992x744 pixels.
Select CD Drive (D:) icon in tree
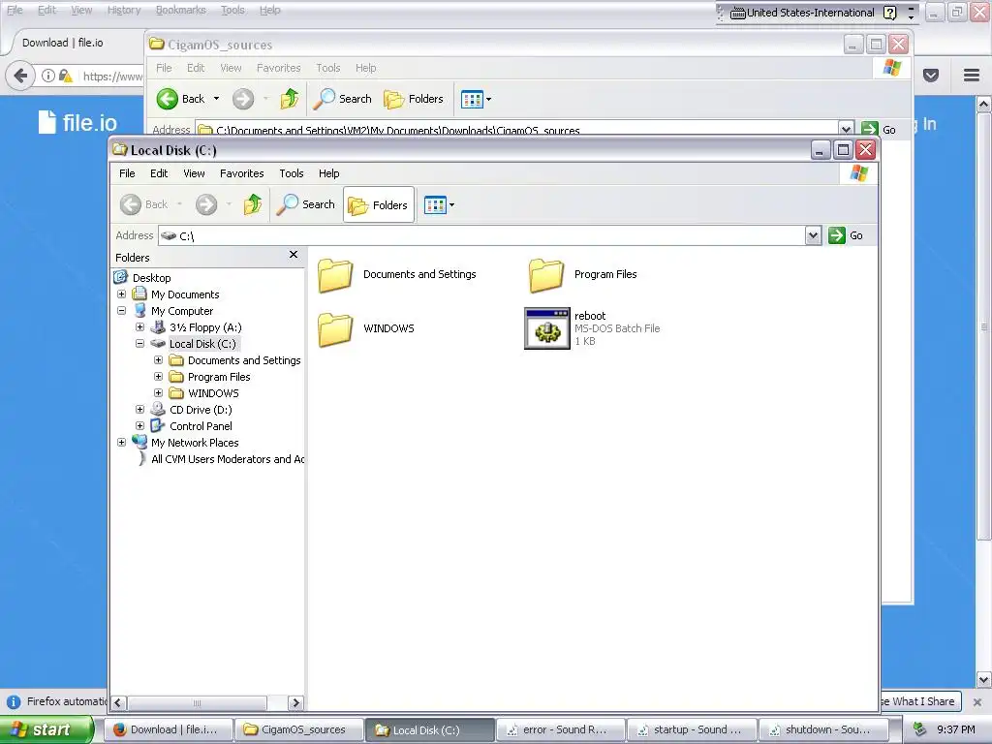pos(158,409)
